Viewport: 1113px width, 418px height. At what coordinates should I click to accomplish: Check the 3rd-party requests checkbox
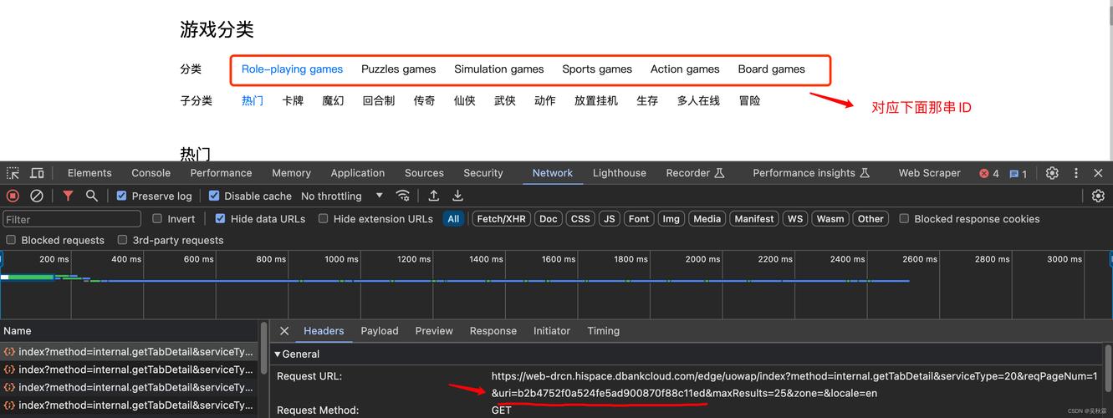122,240
